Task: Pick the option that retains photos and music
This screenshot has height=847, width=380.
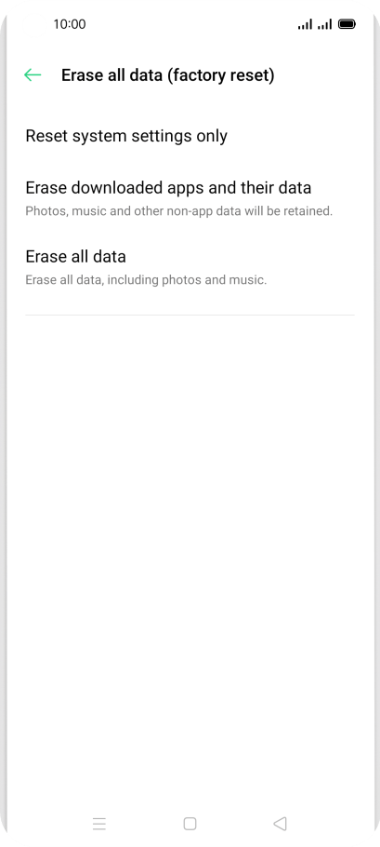Action: tap(190, 197)
